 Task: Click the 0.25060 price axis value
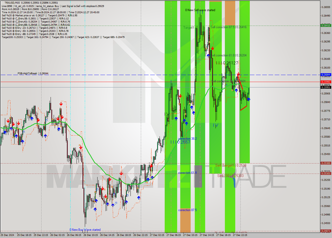pos(326,206)
